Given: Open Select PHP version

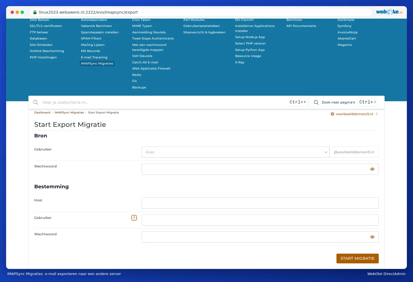Looking at the screenshot, I should pos(250,43).
